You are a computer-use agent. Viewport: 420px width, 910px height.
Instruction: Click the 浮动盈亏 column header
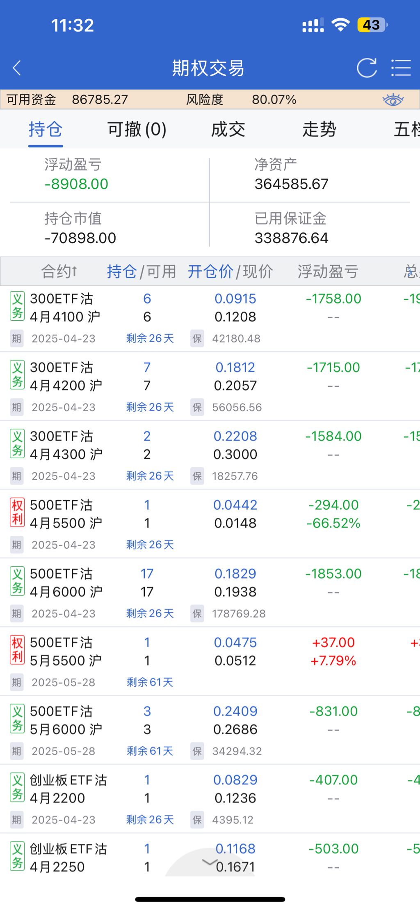(x=328, y=271)
